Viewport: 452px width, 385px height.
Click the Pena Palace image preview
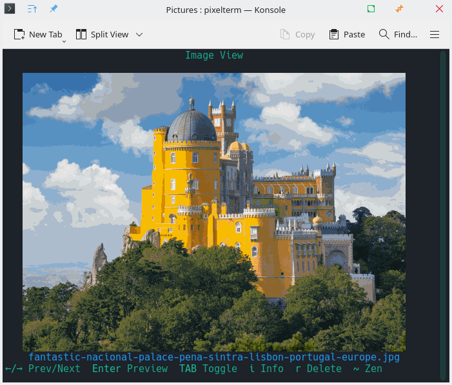(214, 212)
